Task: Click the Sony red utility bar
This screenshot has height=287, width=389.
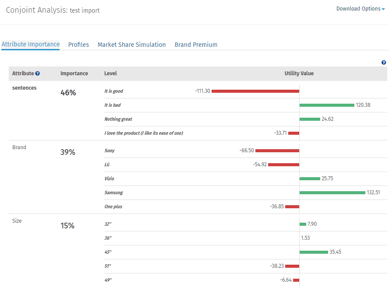Action: point(277,150)
